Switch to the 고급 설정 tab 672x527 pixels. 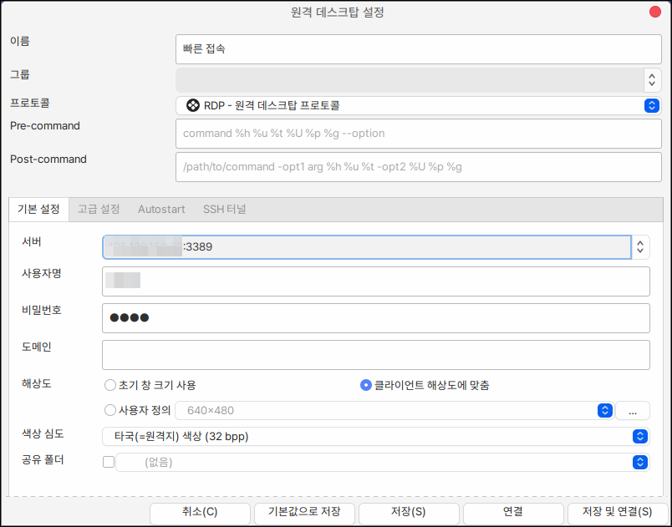[99, 209]
